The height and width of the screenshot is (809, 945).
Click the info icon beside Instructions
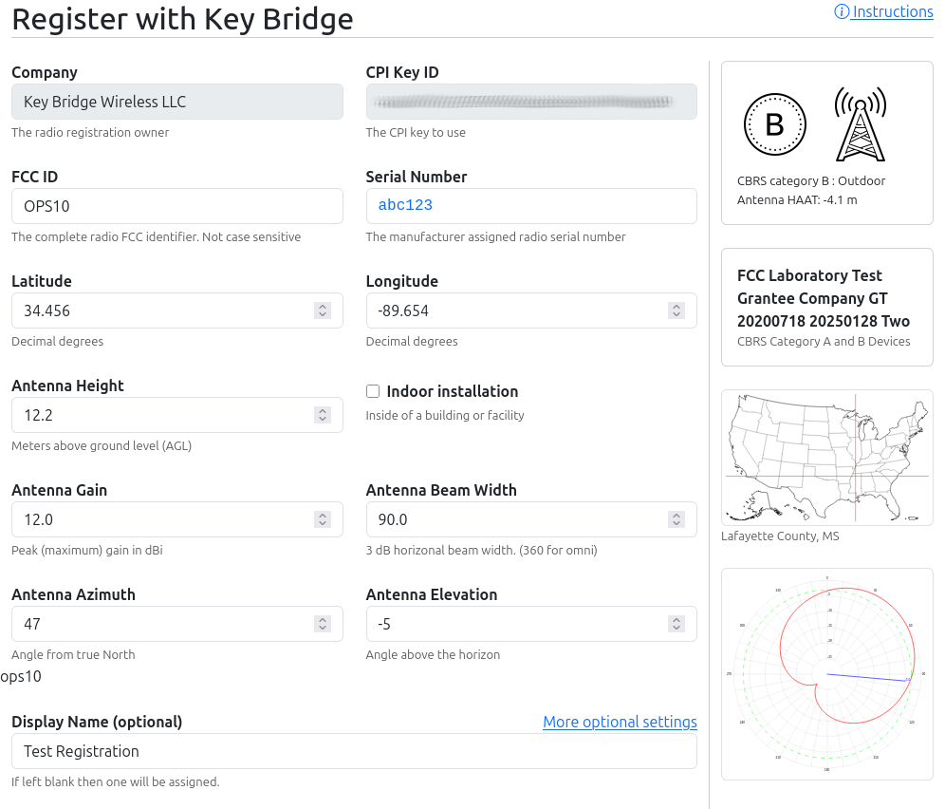(842, 12)
